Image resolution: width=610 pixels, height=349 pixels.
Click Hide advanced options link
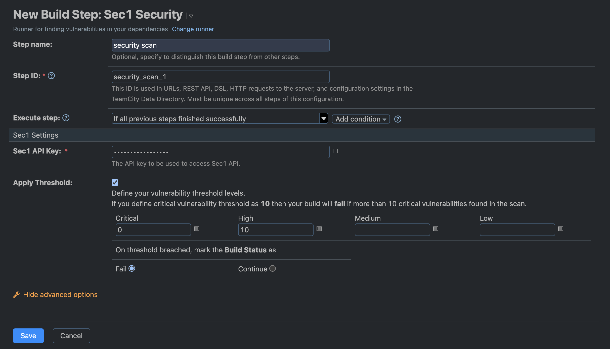coord(60,295)
